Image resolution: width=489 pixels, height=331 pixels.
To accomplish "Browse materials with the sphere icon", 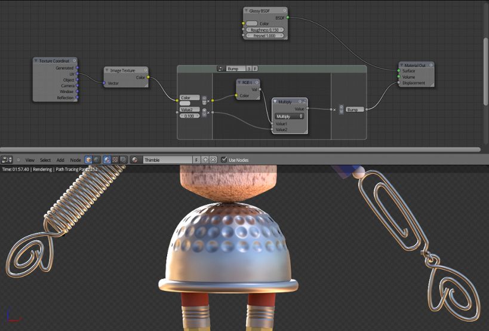I will pos(135,160).
